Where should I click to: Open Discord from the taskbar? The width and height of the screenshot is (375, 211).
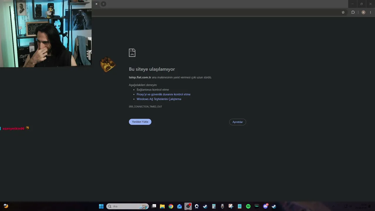coord(265,206)
